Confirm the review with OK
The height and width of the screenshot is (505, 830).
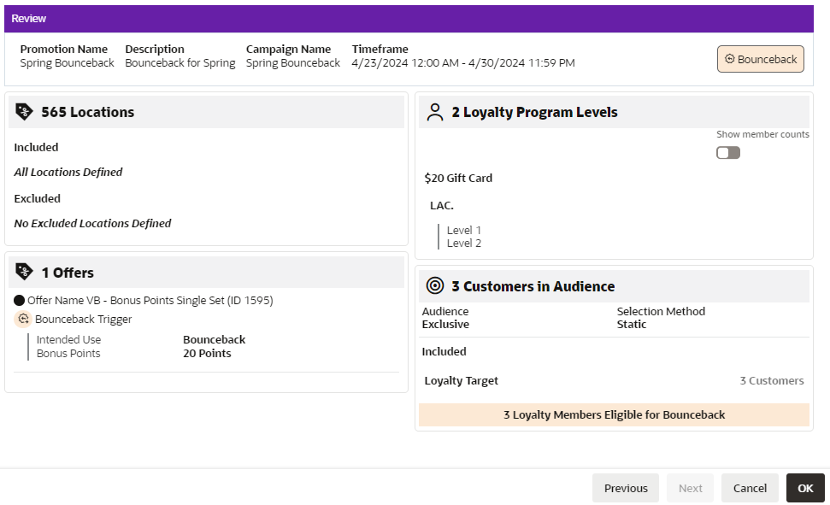[805, 488]
